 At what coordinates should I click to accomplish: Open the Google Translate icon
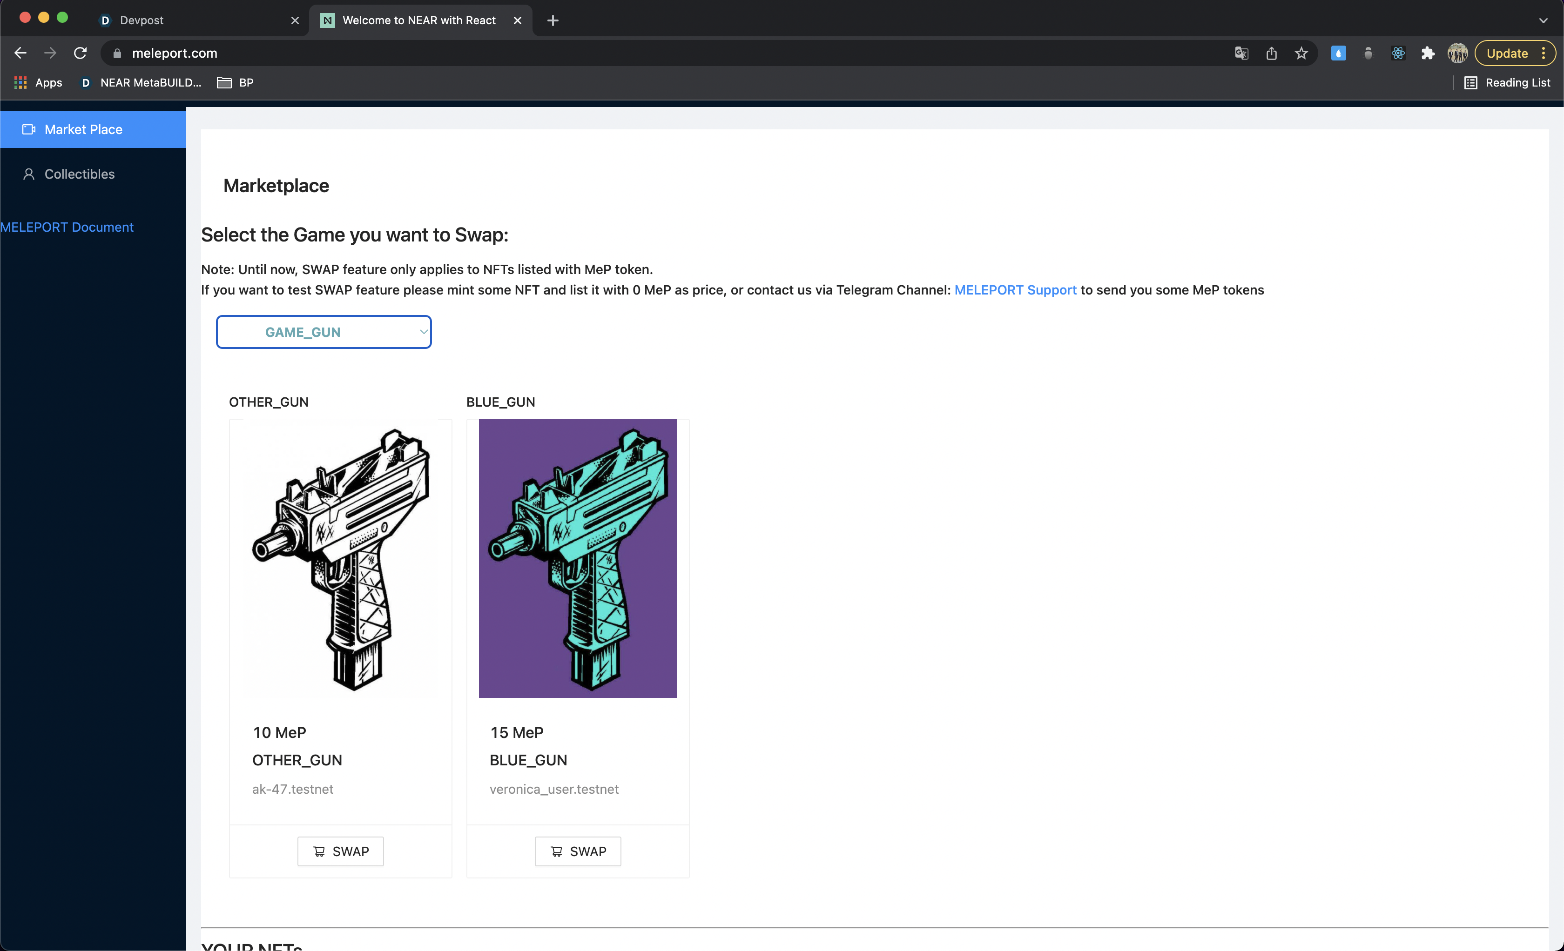[x=1241, y=54]
